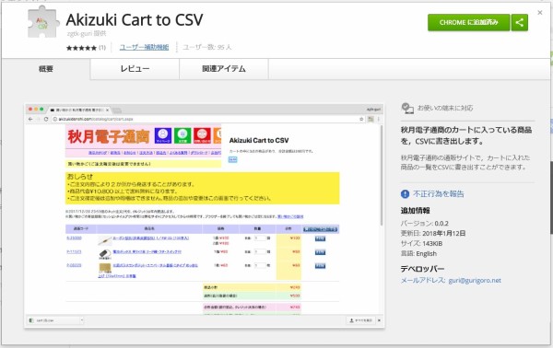The width and height of the screenshot is (553, 348).
Task: Click the share icon button
Action: (520, 22)
